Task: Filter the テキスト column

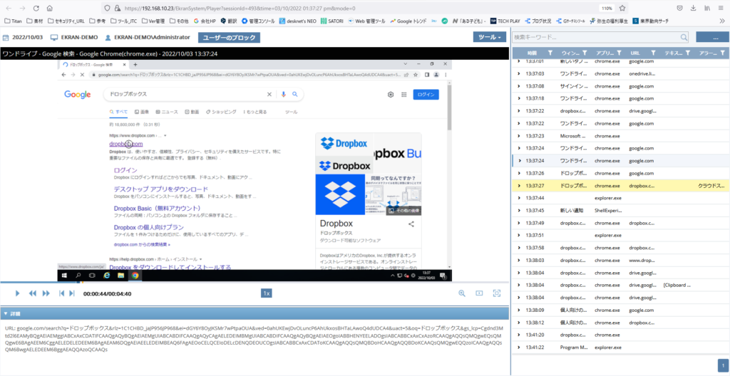Action: click(x=687, y=53)
